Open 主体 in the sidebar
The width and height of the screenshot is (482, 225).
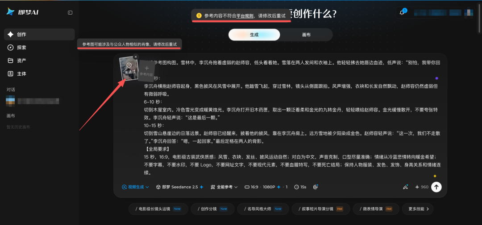pos(39,74)
